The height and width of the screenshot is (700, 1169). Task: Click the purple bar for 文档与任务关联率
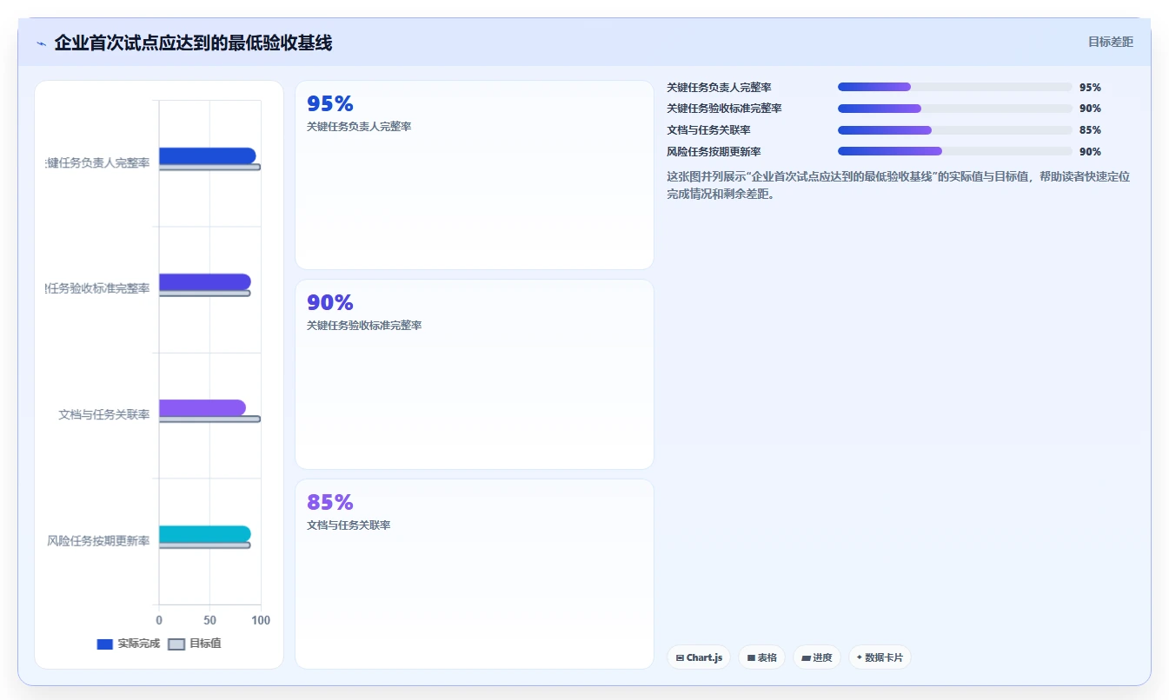[203, 407]
